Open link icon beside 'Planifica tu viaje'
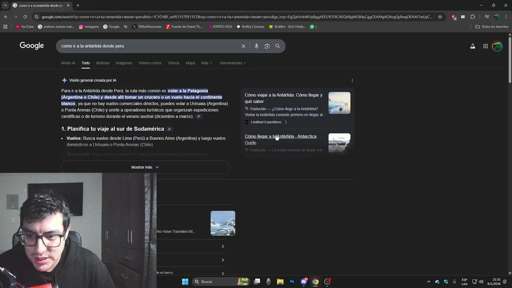The image size is (512, 288). tap(169, 129)
